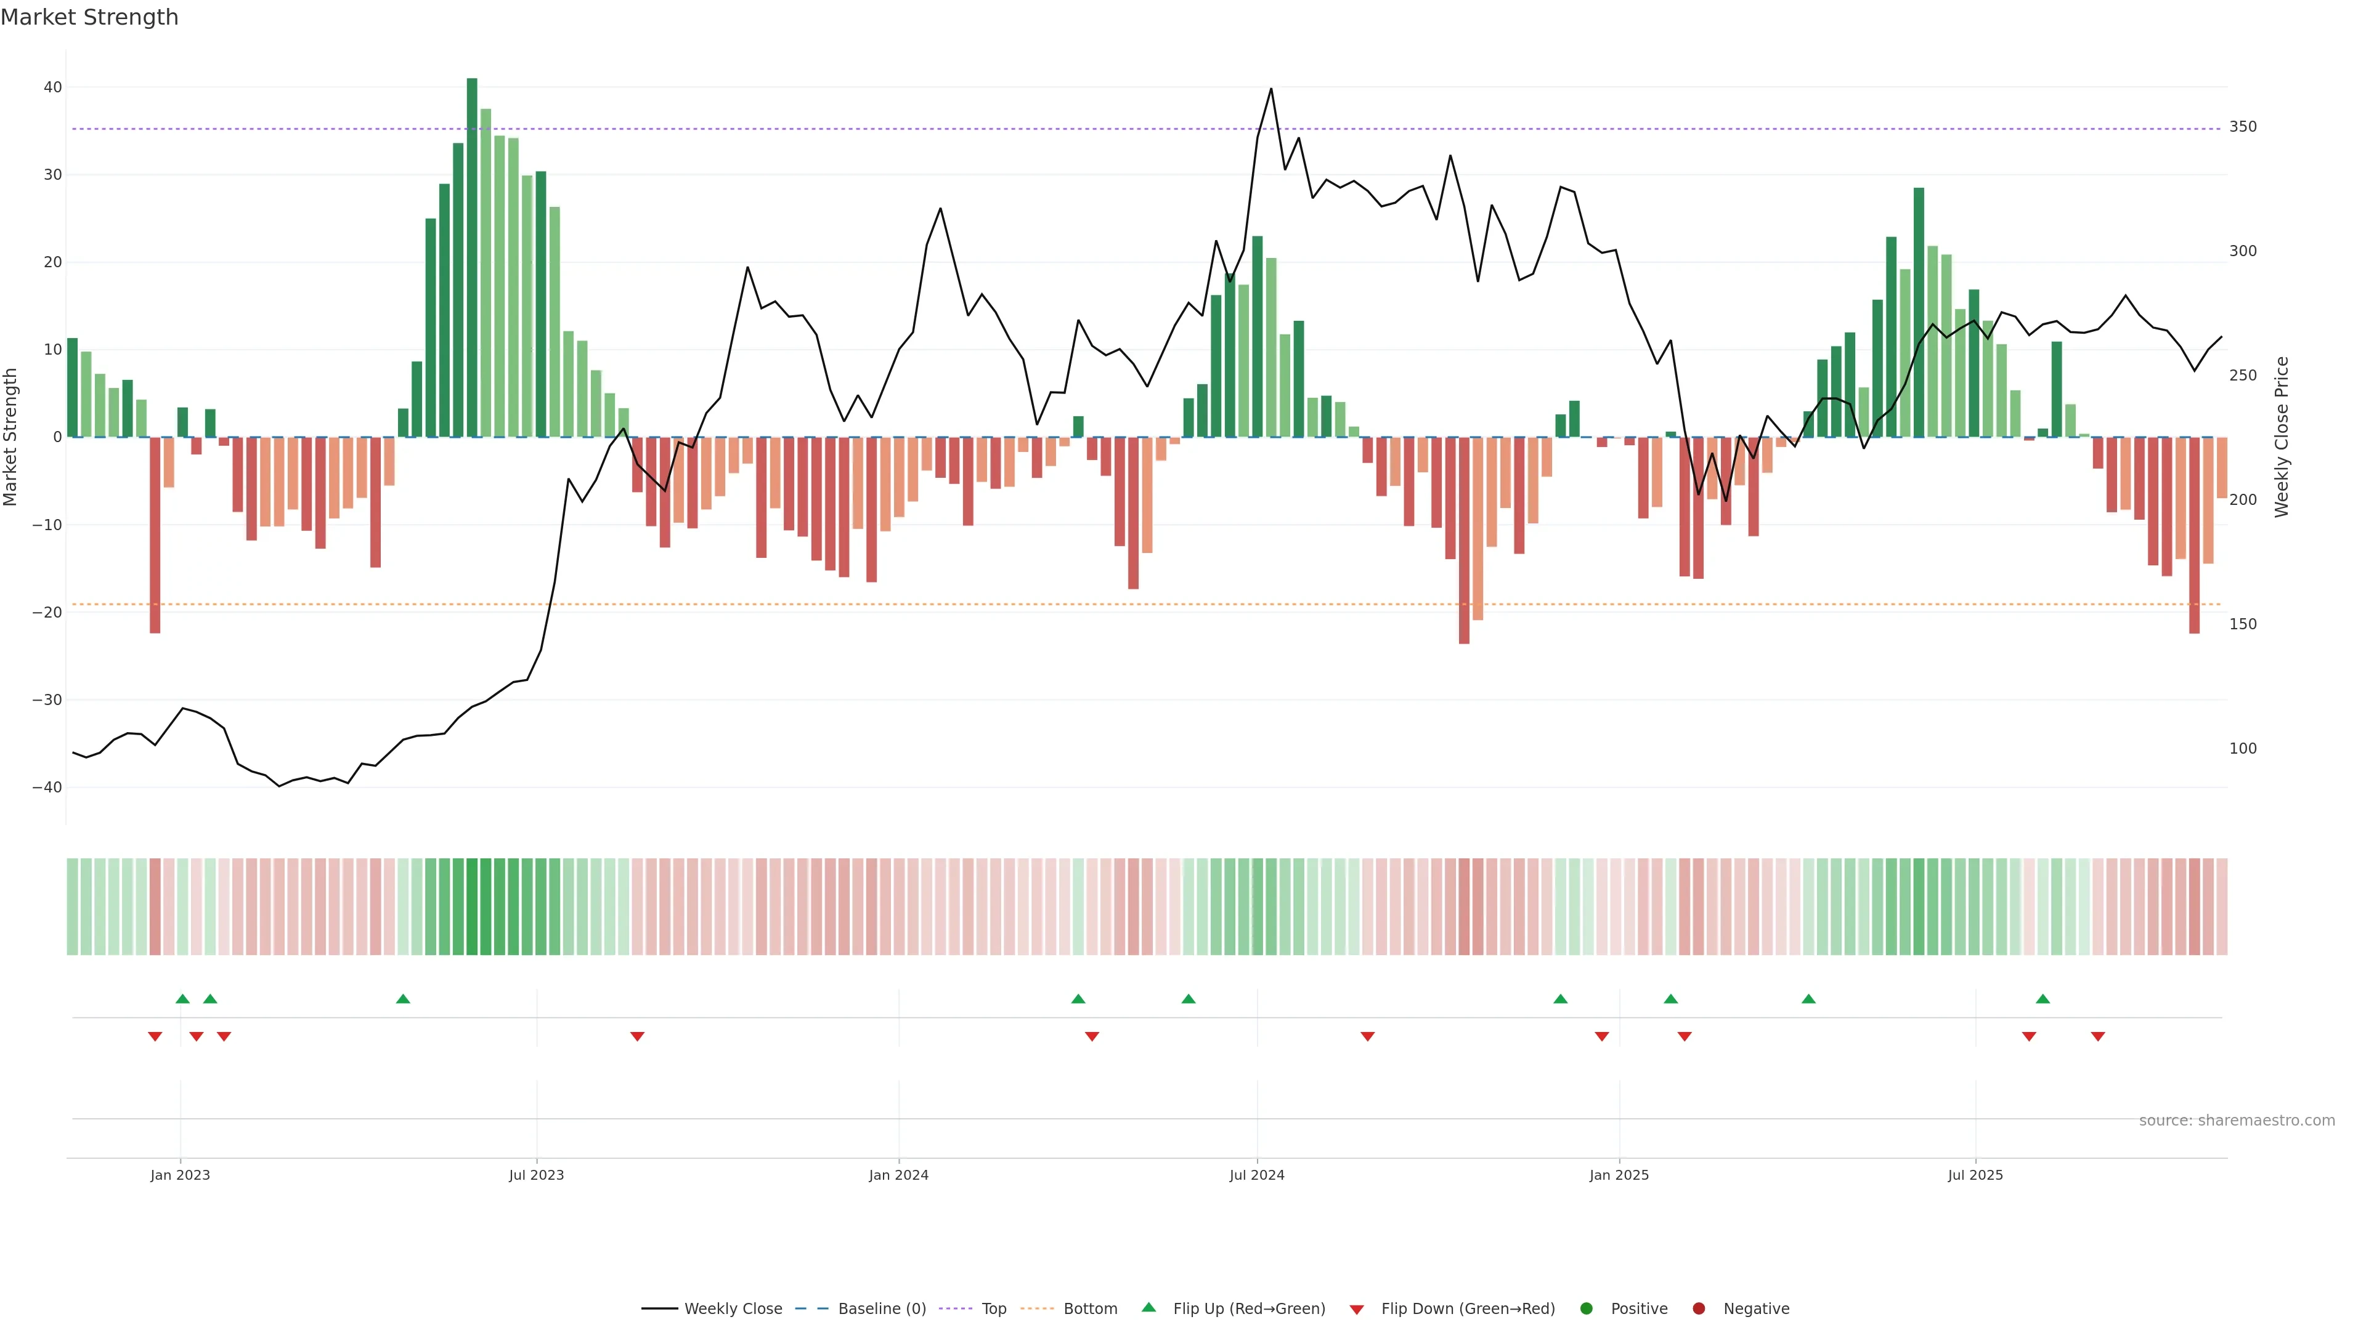Click the Jul 2024 x-axis label

coord(1256,1176)
